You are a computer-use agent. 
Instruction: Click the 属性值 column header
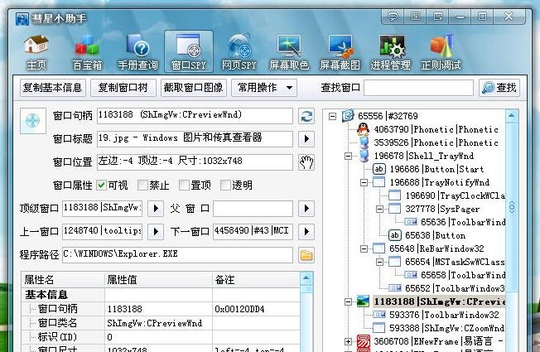pyautogui.click(x=158, y=280)
